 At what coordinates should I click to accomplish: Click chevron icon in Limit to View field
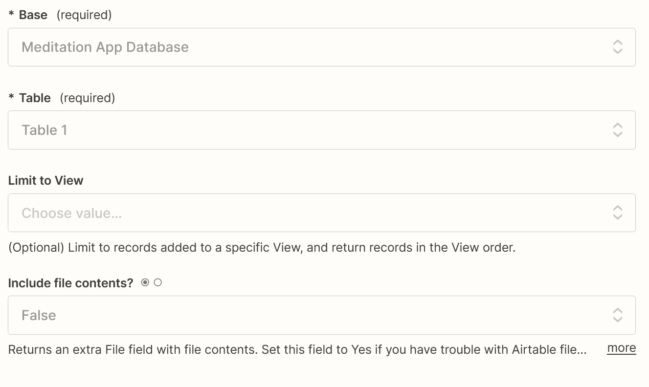pyautogui.click(x=617, y=213)
